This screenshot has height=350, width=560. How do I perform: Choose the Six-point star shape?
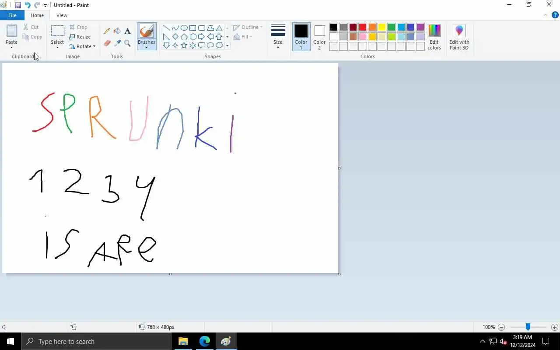pyautogui.click(x=193, y=45)
